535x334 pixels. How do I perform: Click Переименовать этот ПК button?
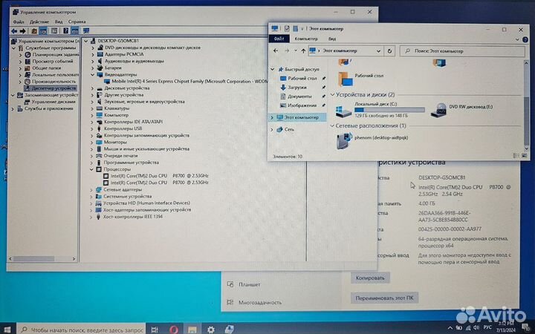click(384, 298)
